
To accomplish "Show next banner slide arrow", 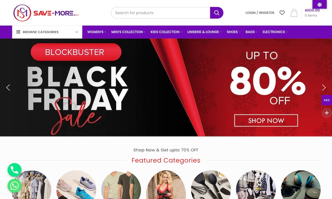I will tap(324, 87).
